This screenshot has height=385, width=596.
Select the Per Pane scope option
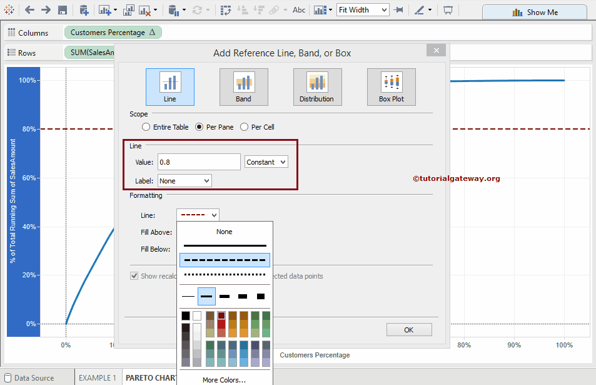(x=200, y=127)
